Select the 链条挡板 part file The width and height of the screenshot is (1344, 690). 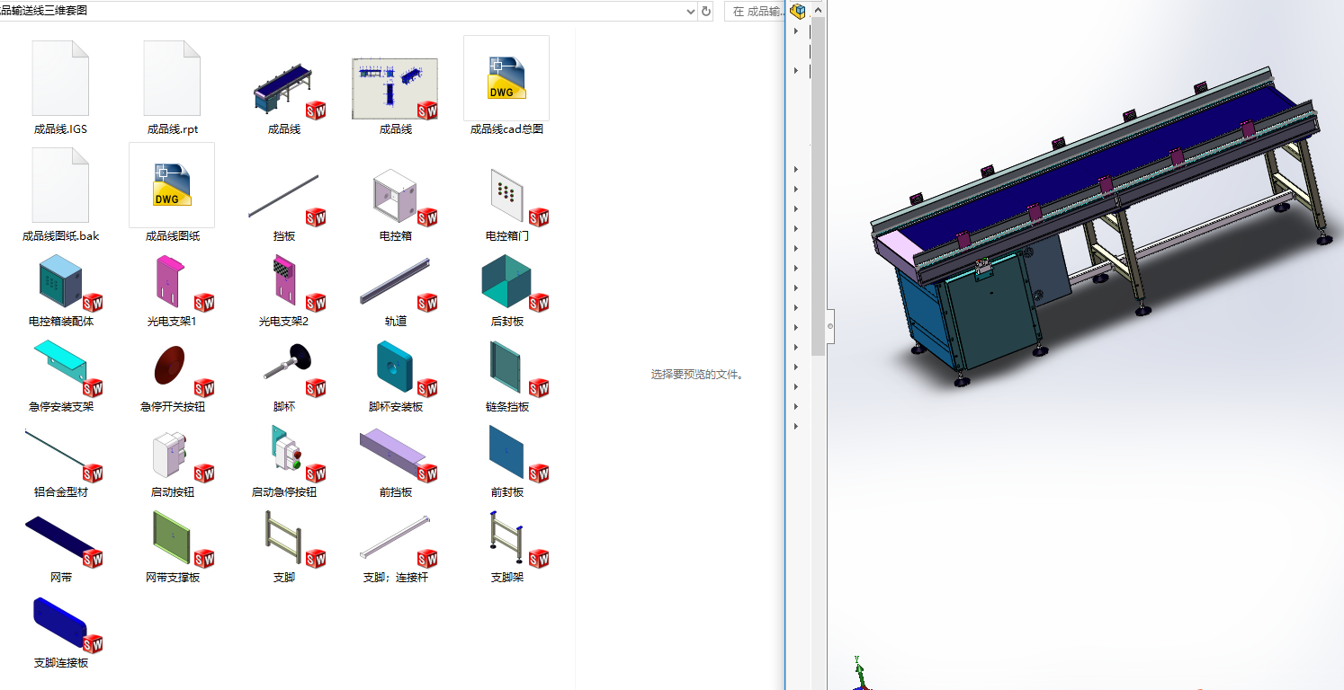(506, 375)
